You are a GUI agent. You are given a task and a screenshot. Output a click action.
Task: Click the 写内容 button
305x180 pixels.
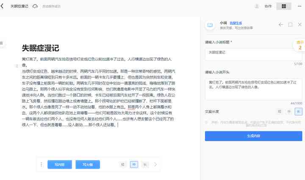coord(60,164)
